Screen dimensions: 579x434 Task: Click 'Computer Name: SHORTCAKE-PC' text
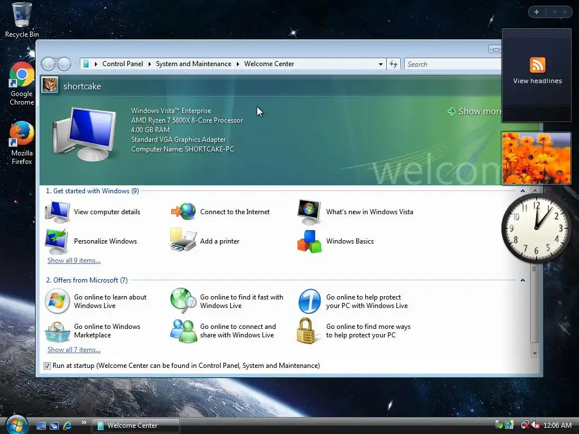click(x=183, y=149)
